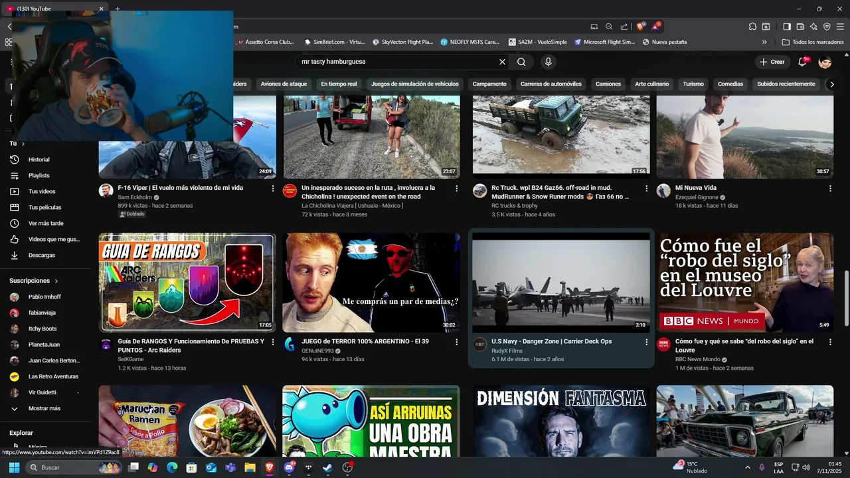Viewport: 850px width, 478px height.
Task: Open Microsoft Edge from the taskbar
Action: (172, 467)
